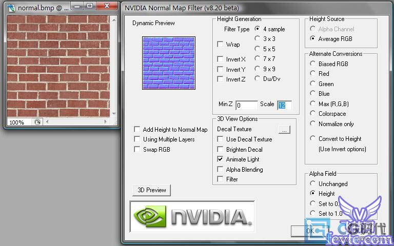Image resolution: width=394 pixels, height=246 pixels.
Task: Click the right arrow of normal.bmp horizontal scrollbar
Action: pos(105,122)
